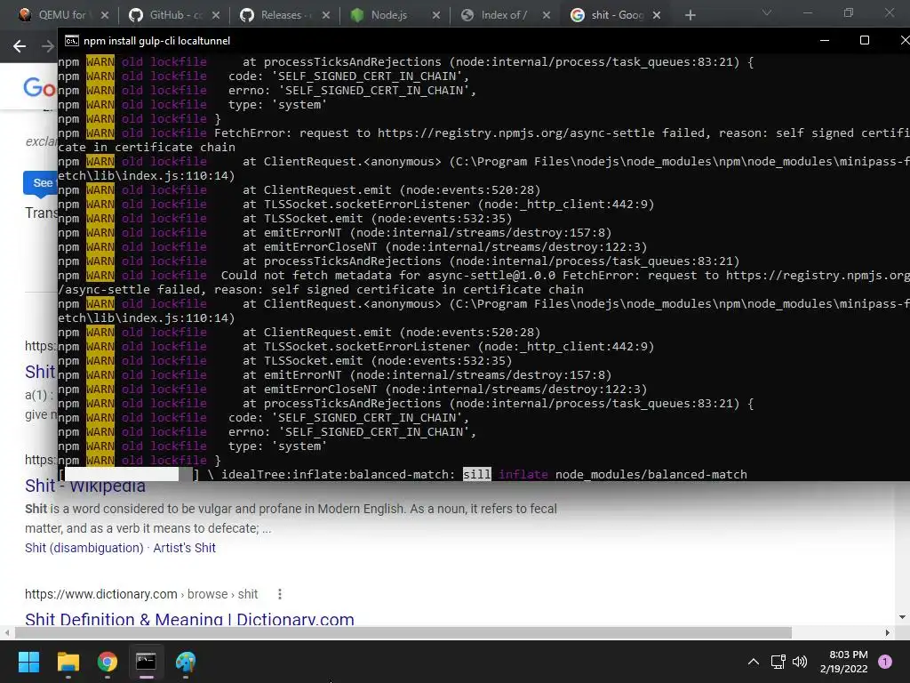Show hidden system tray icons
The image size is (910, 683).
(754, 662)
